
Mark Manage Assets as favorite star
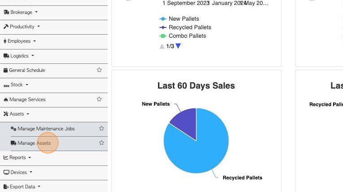[101, 143]
